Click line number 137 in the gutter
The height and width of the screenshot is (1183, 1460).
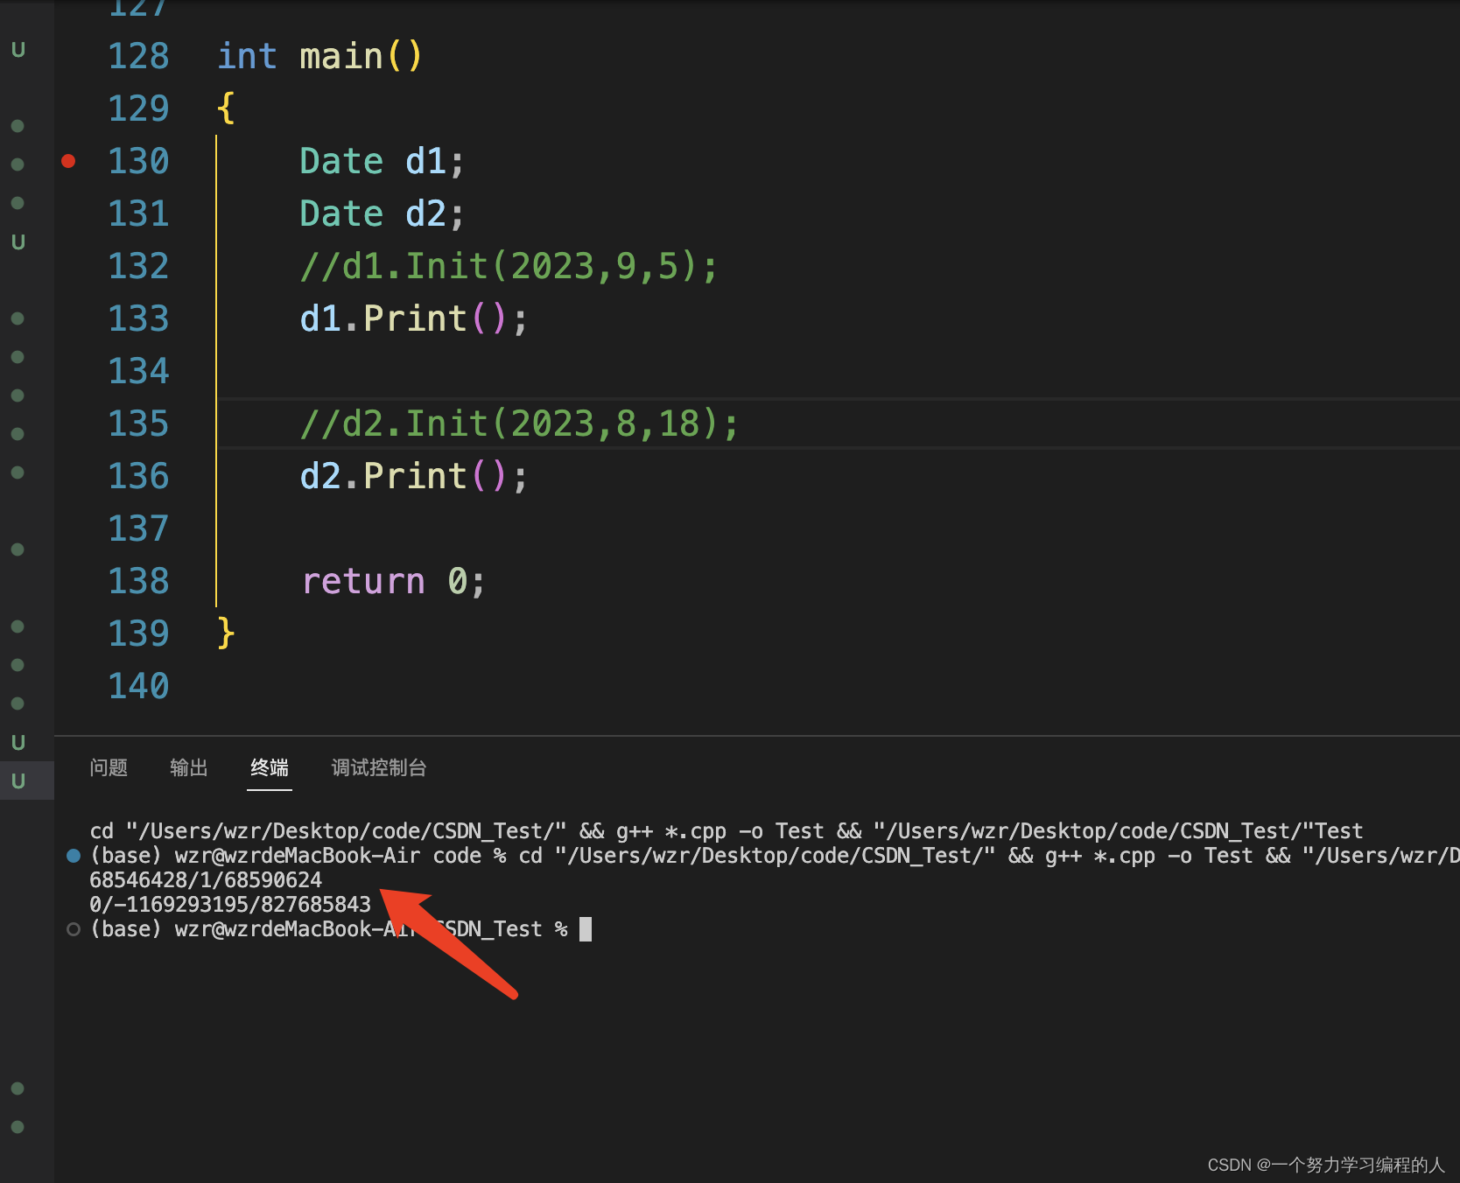point(138,528)
